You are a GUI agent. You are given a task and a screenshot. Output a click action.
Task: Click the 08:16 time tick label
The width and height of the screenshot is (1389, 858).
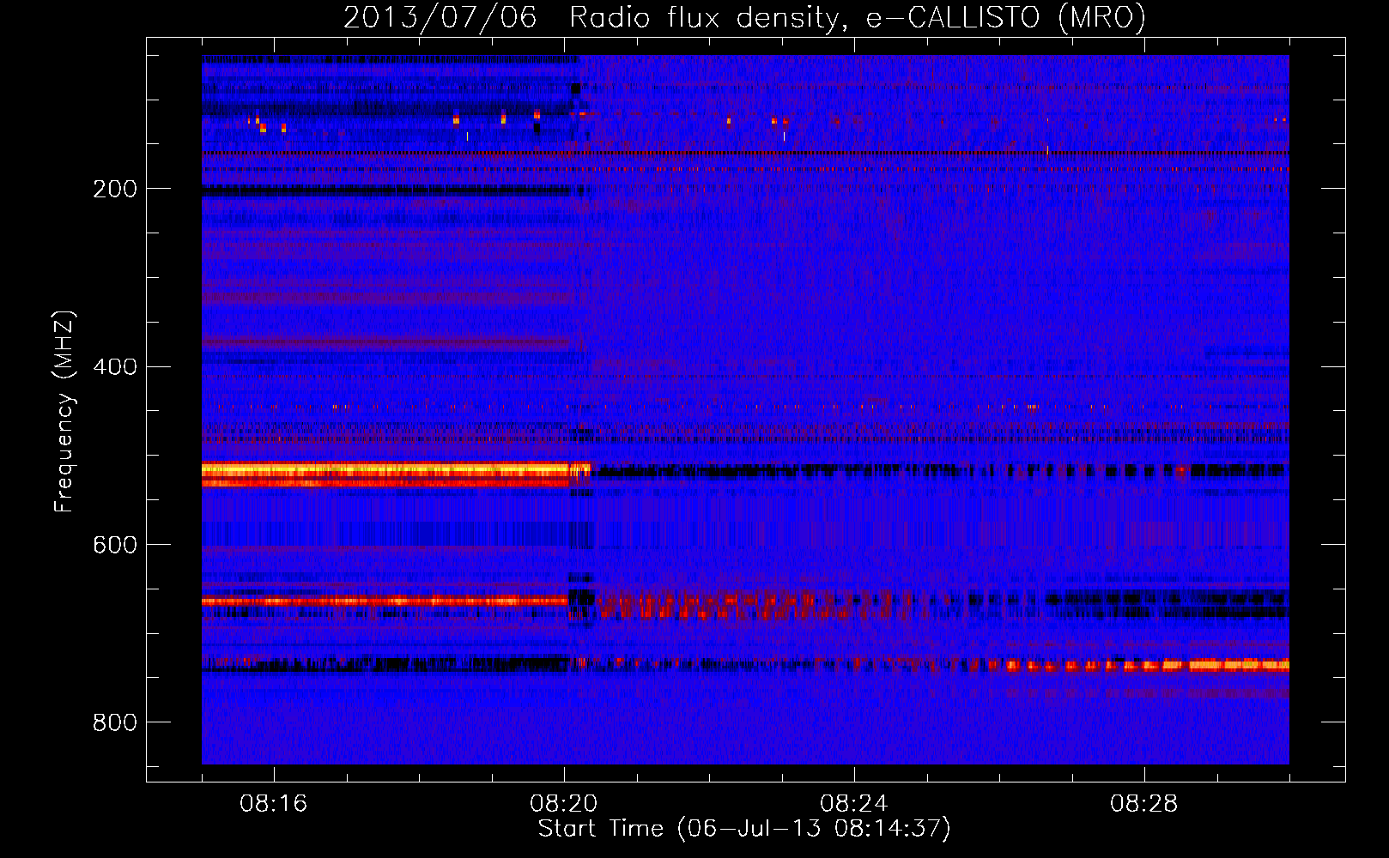click(x=274, y=804)
